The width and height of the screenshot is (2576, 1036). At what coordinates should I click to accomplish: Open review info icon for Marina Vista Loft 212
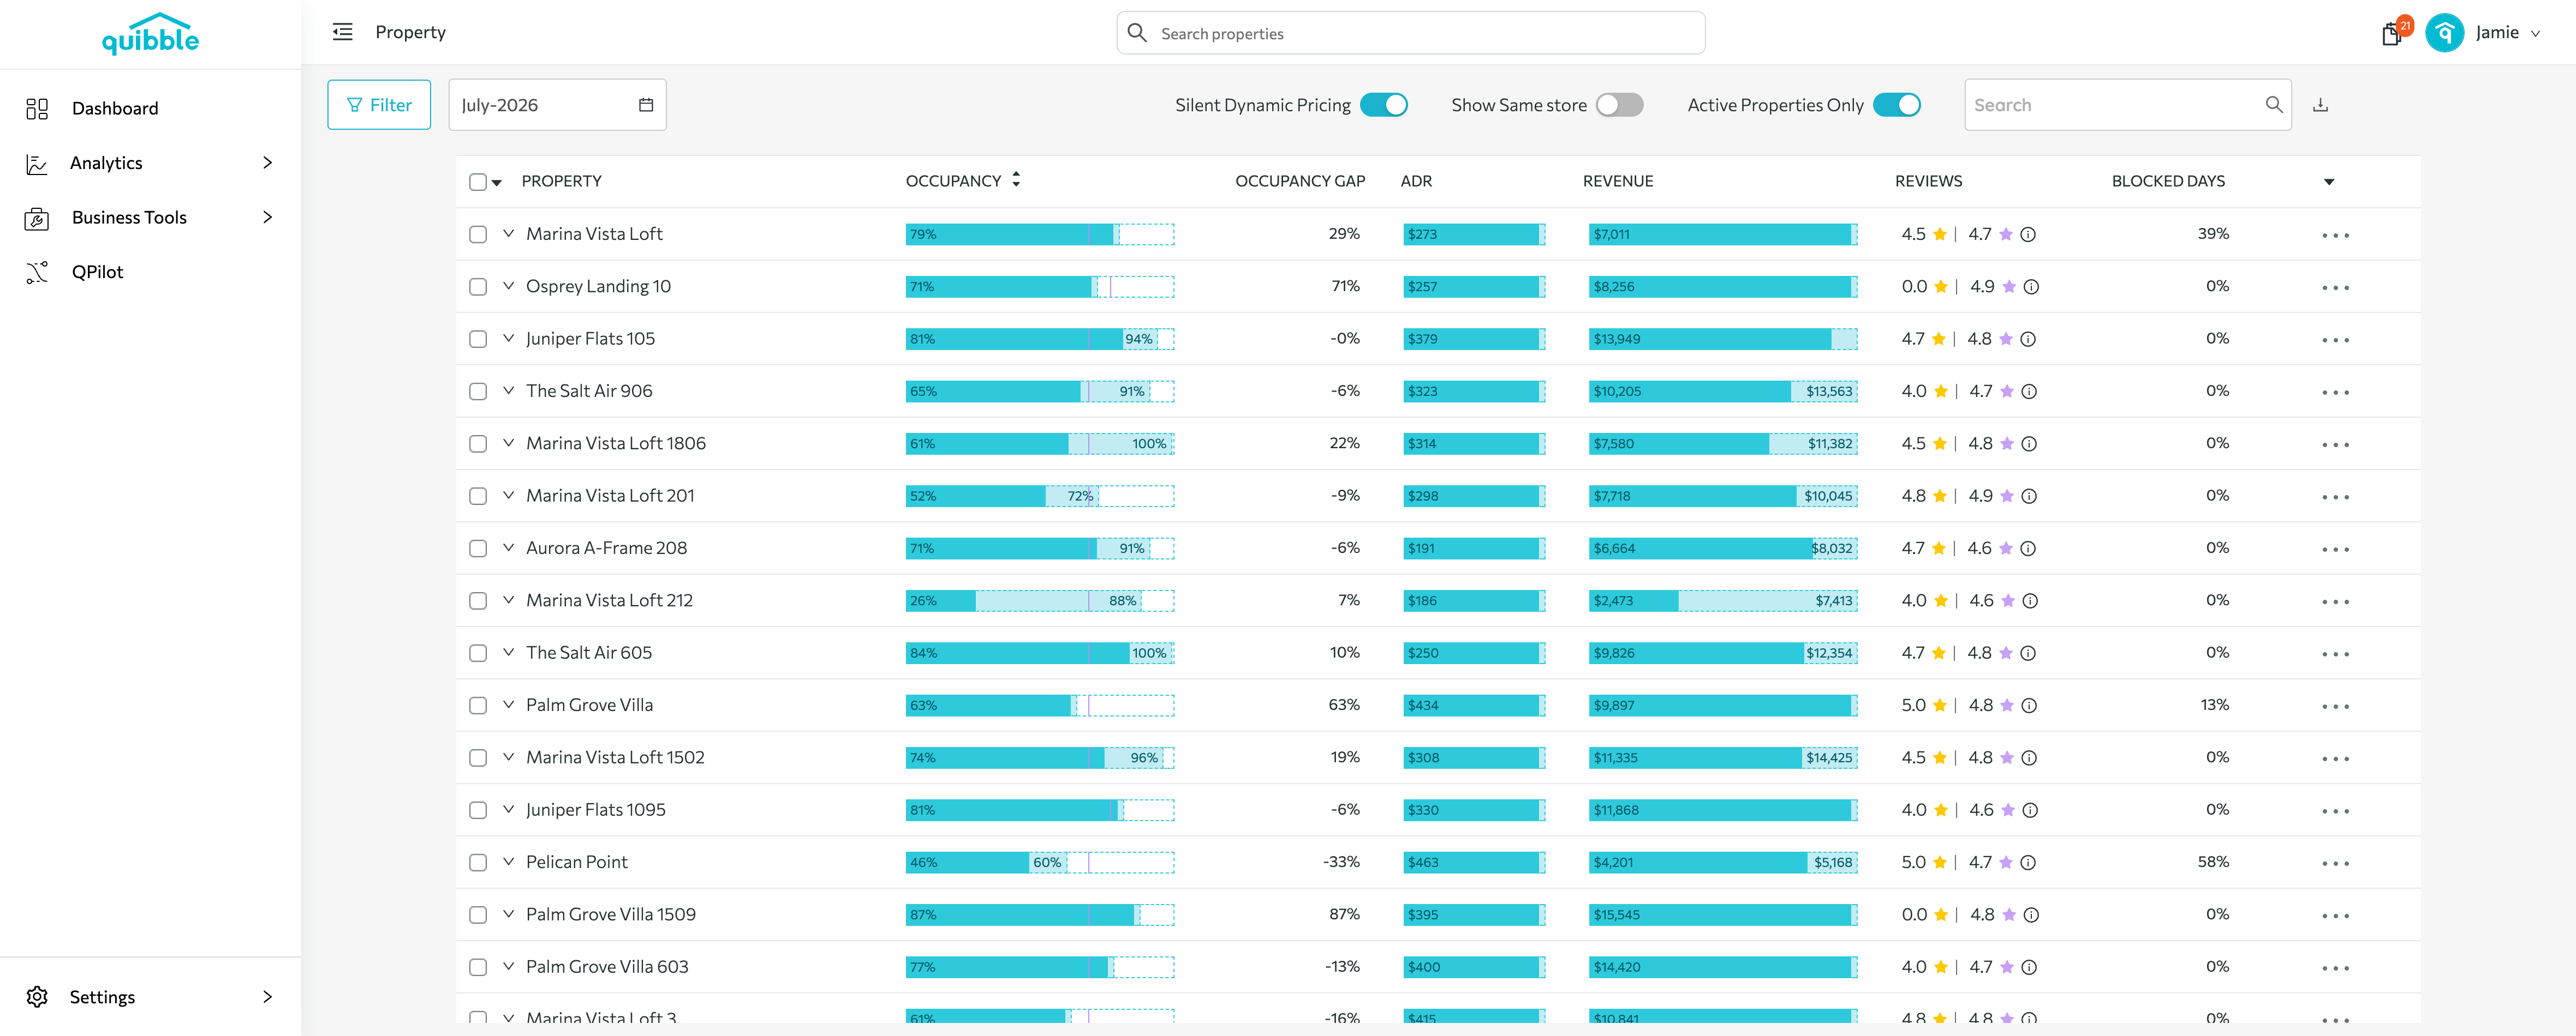(2030, 600)
